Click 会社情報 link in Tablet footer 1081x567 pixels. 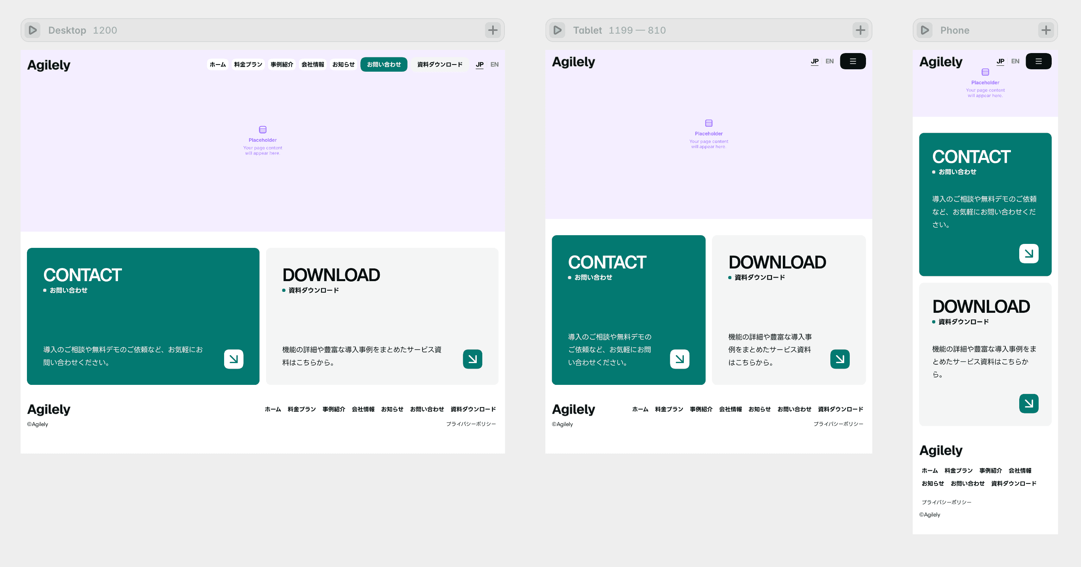pyautogui.click(x=730, y=409)
